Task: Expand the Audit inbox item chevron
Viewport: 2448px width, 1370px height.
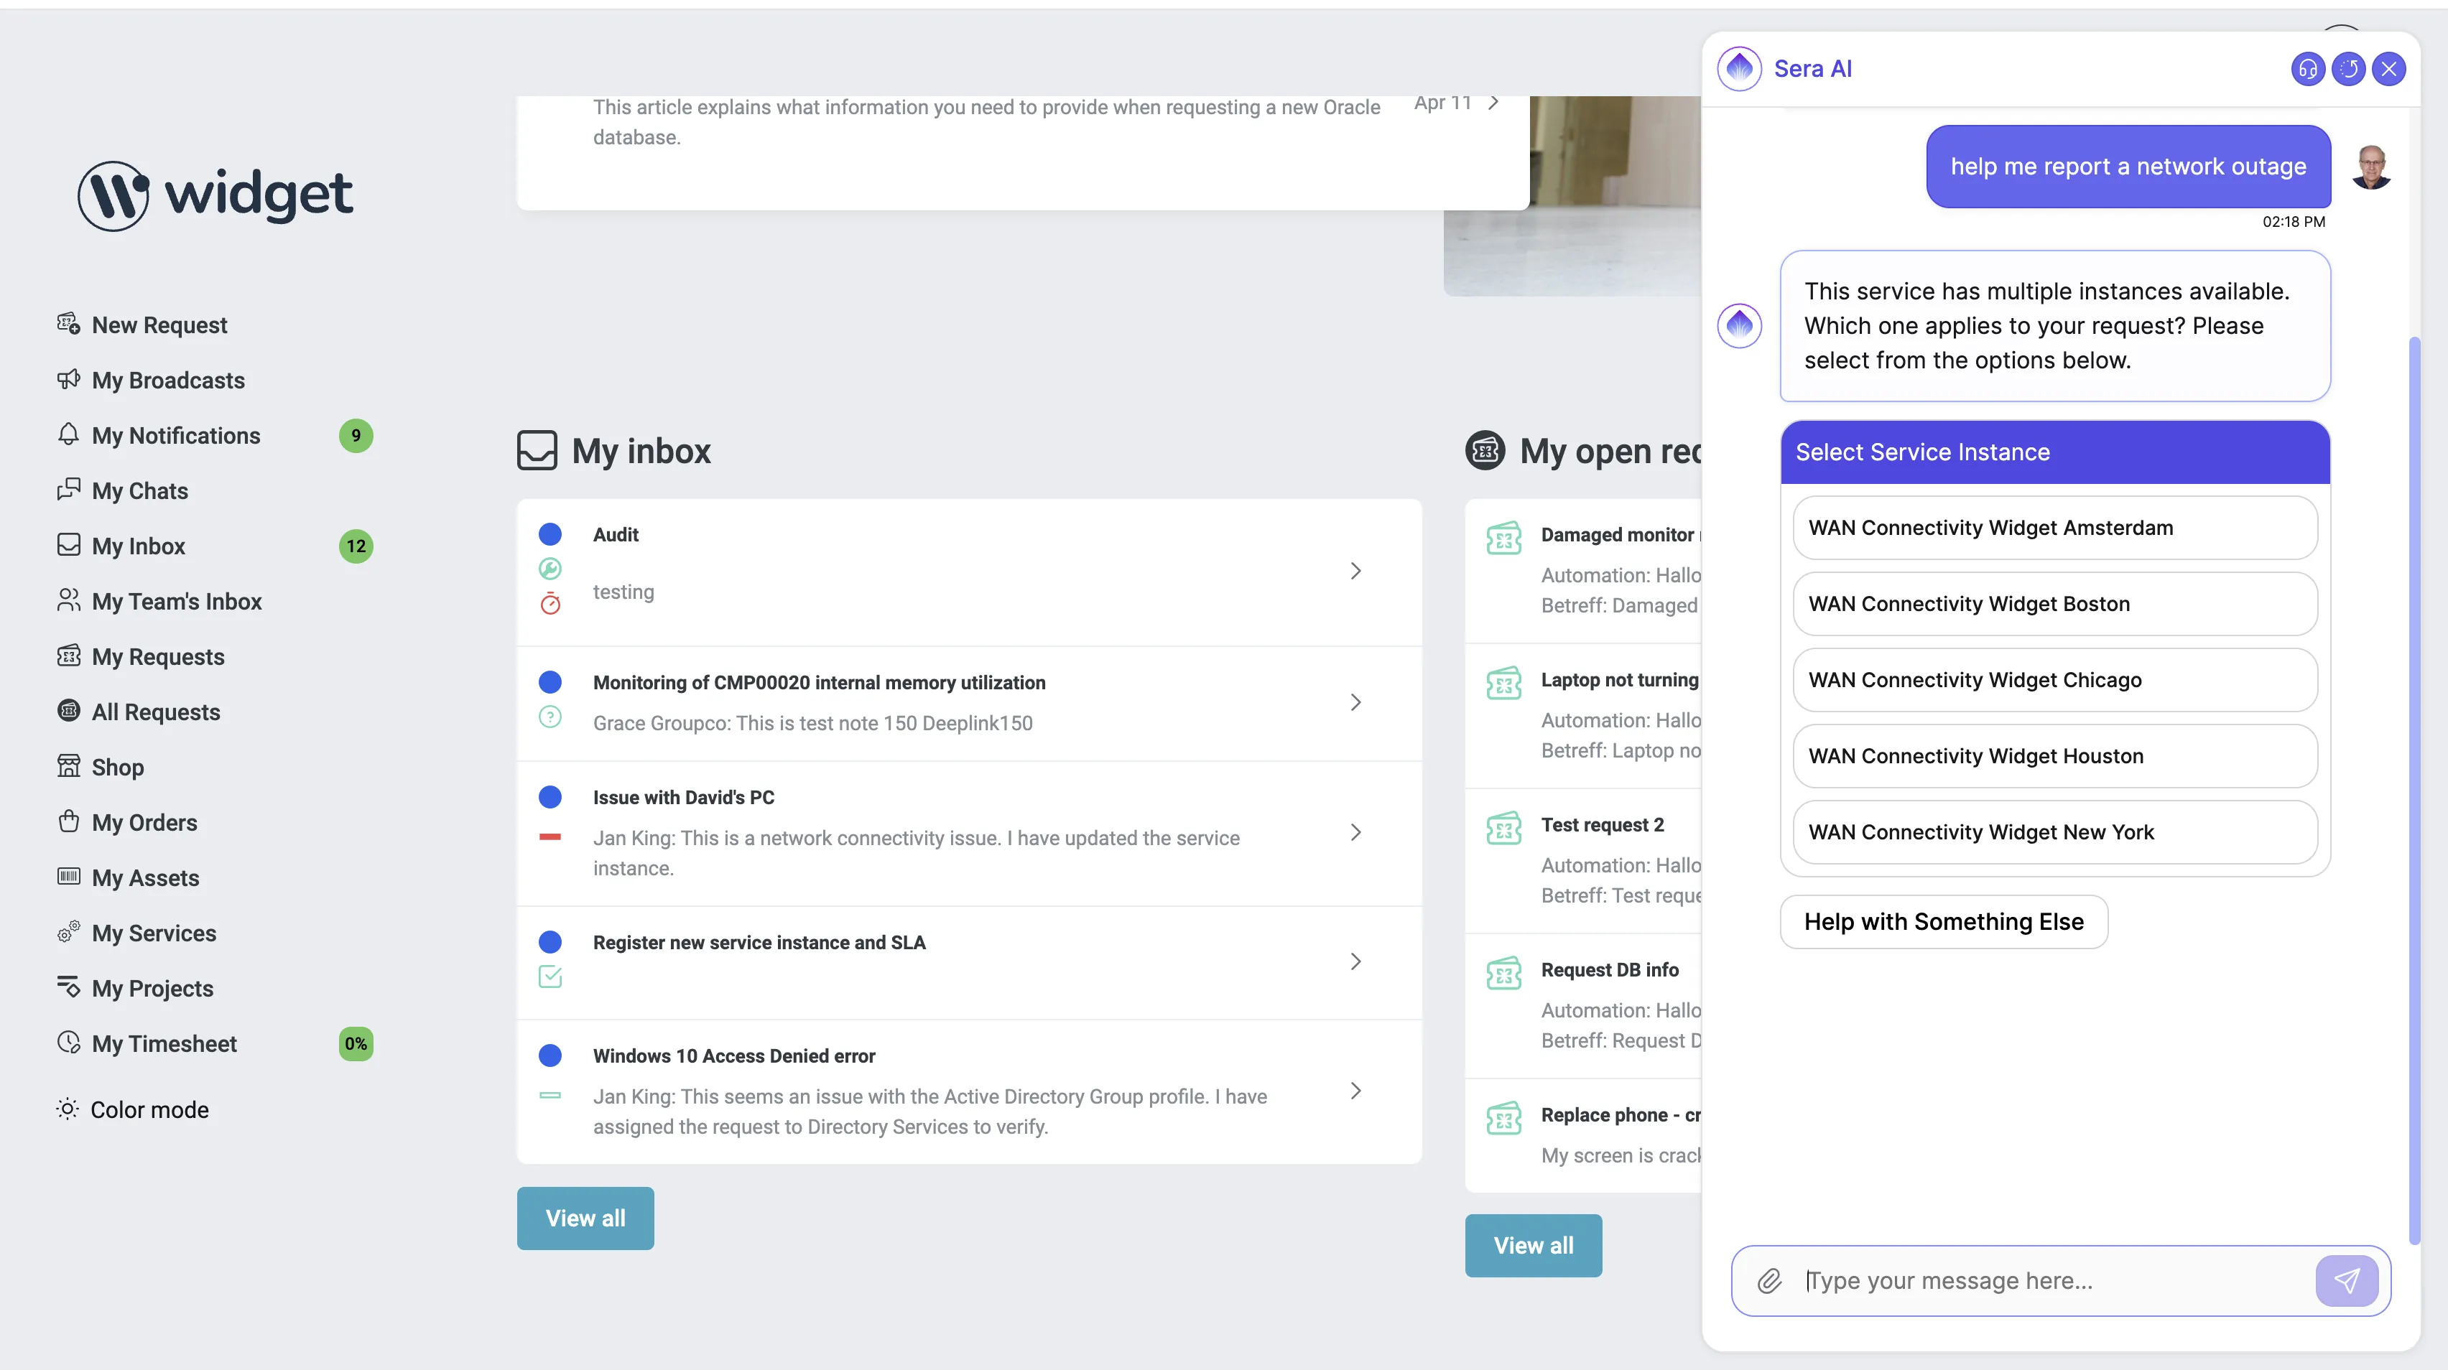Action: 1356,571
